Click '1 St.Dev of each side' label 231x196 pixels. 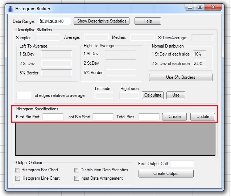click(x=170, y=54)
